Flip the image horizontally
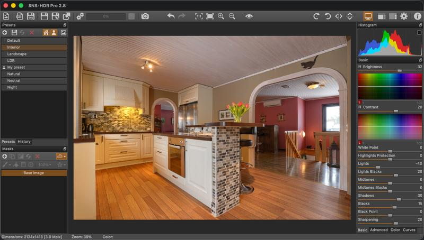The width and height of the screenshot is (424, 240). [339, 16]
